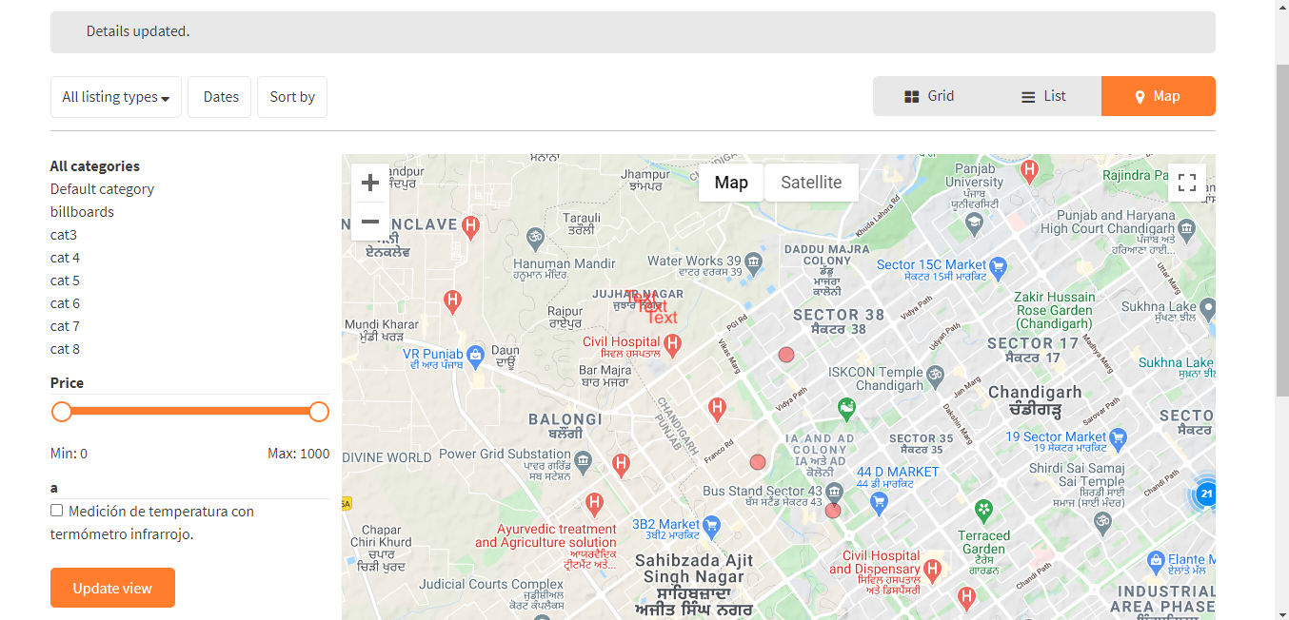This screenshot has width=1289, height=620.
Task: Switch to Grid view
Action: pos(929,96)
